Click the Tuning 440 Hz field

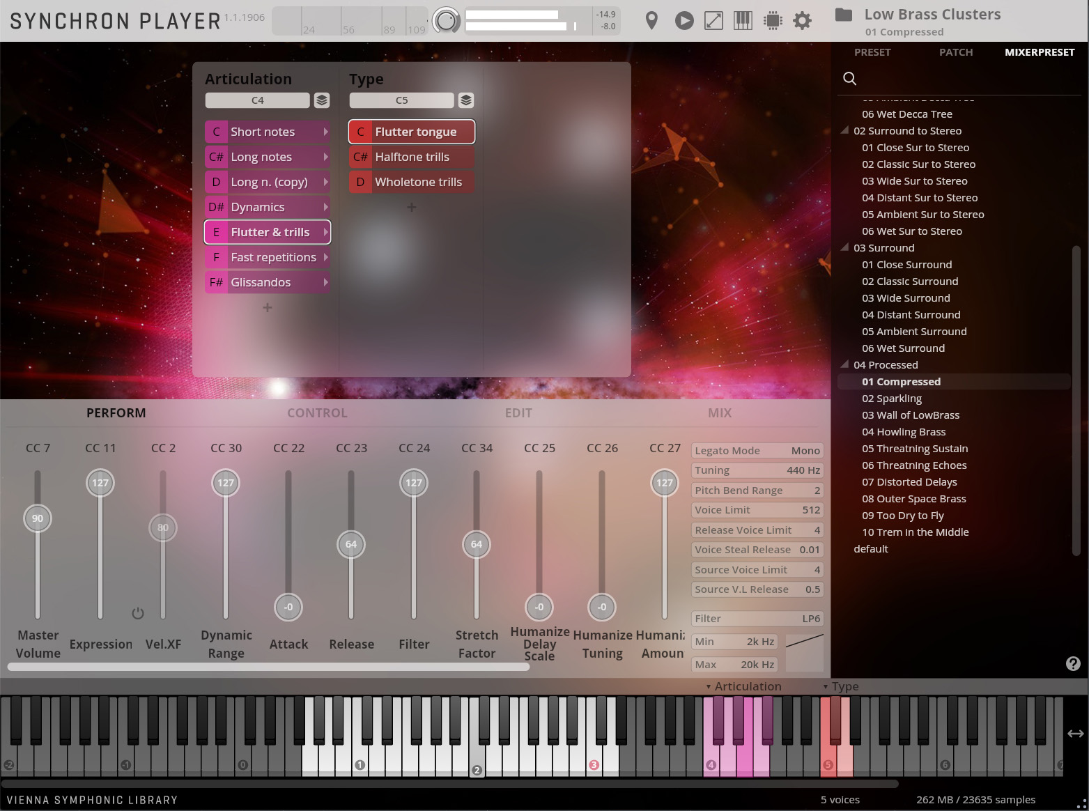click(757, 470)
